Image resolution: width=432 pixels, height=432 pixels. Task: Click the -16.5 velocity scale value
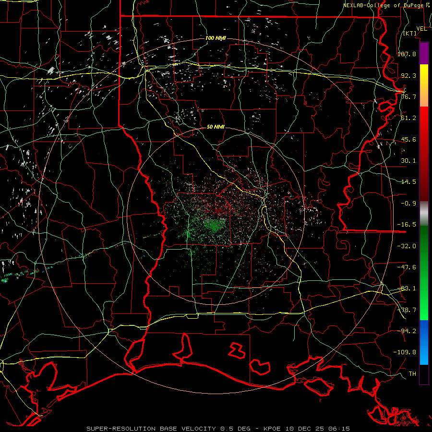point(407,225)
